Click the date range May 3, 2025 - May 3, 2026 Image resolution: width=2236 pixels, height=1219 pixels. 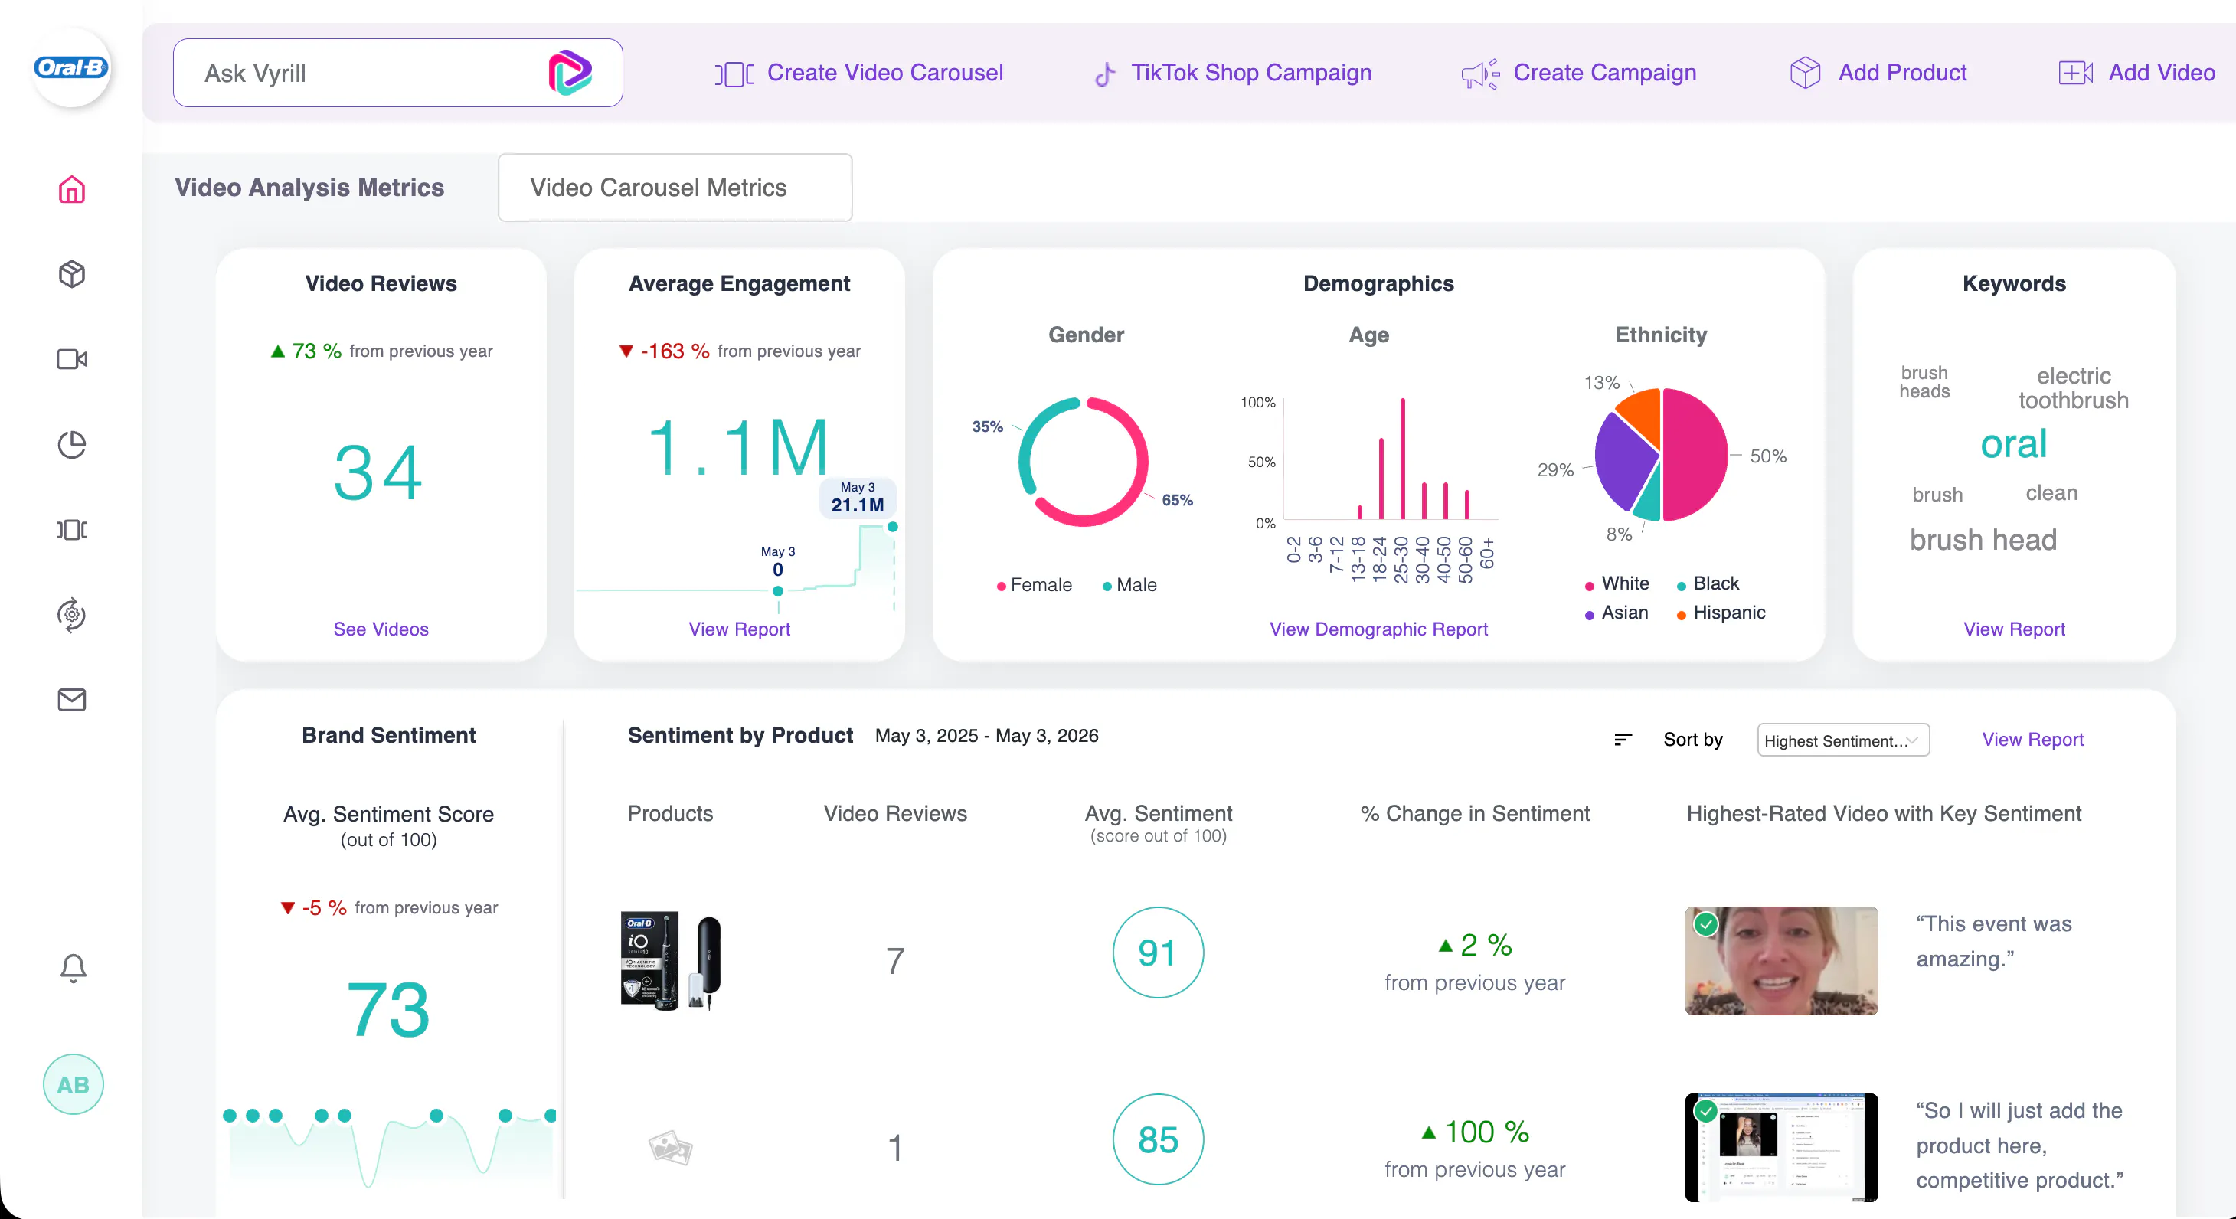point(986,737)
